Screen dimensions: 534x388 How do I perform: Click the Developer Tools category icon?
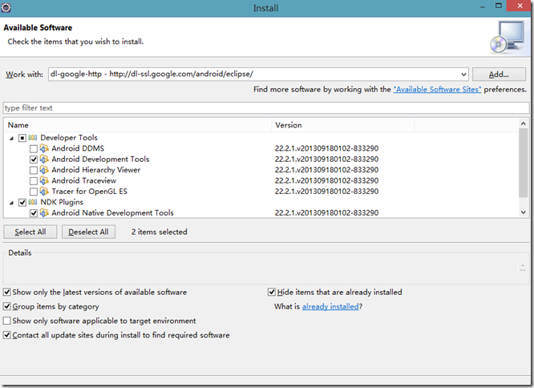(33, 138)
